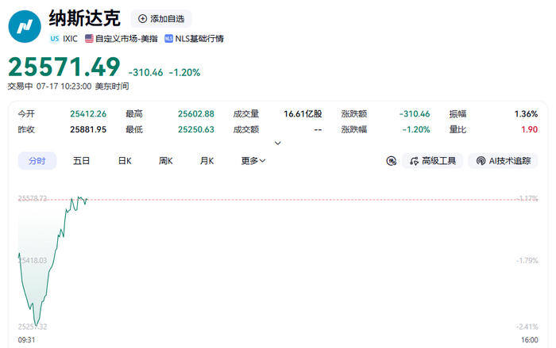Click the timestamp 07-17 10:23:00
This screenshot has width=556, height=348.
point(64,86)
